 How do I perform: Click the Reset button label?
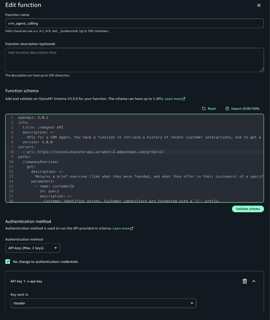click(212, 109)
